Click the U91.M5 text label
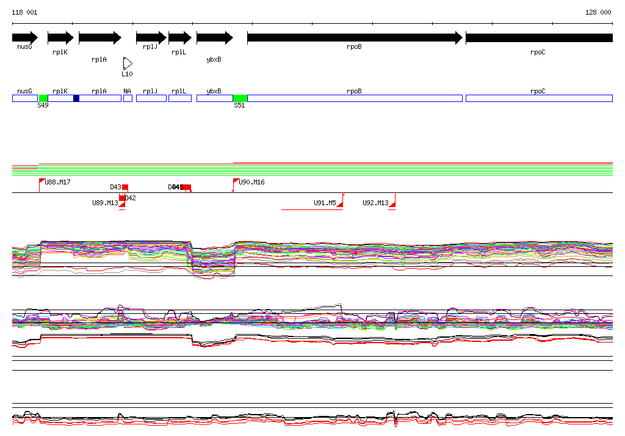 pos(325,203)
